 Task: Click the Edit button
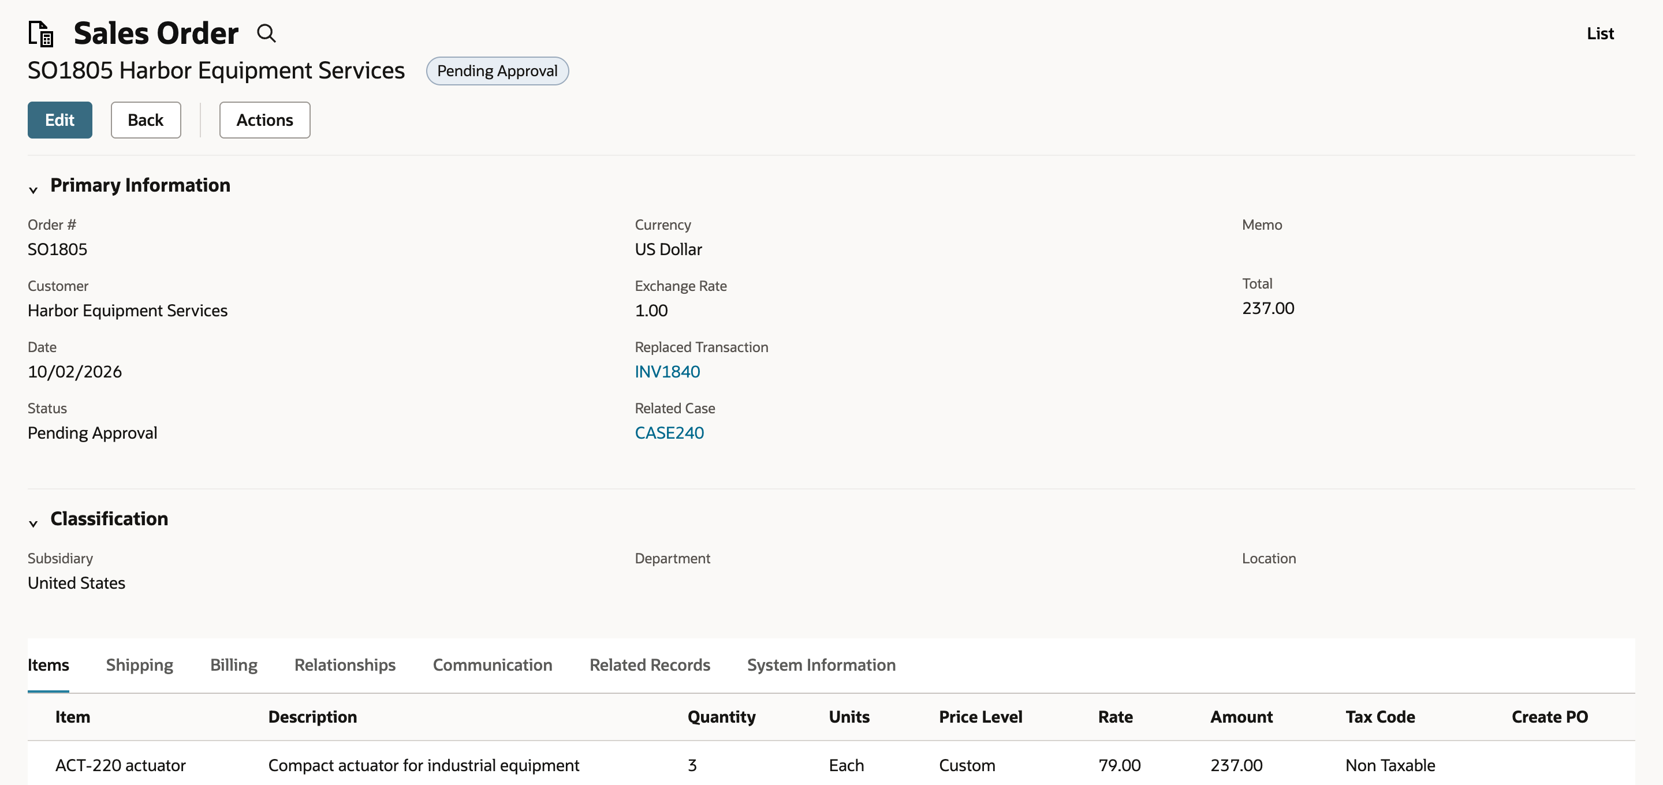(60, 120)
